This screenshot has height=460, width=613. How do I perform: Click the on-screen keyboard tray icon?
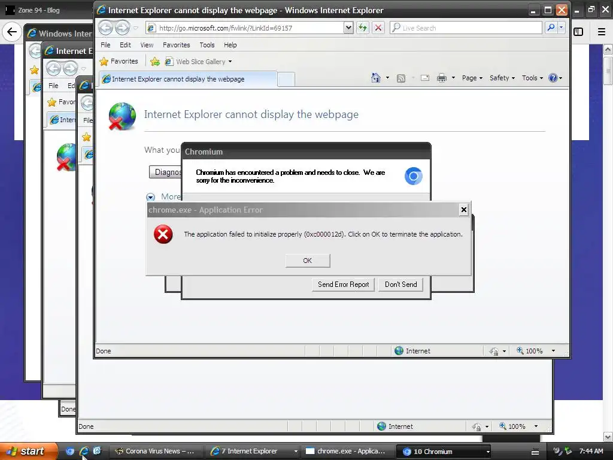(x=535, y=452)
